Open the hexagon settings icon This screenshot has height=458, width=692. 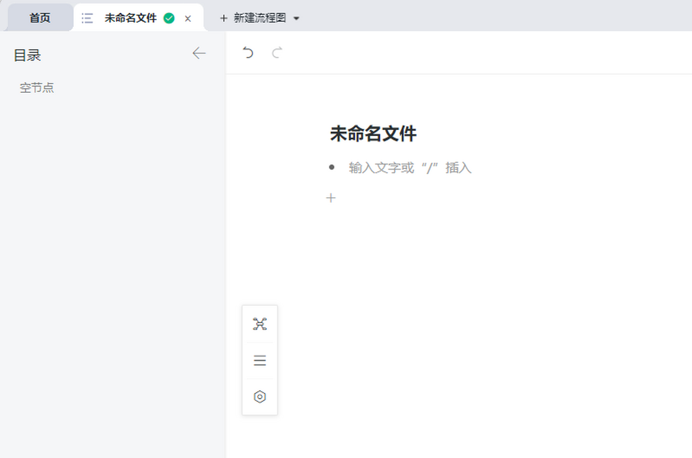pyautogui.click(x=259, y=397)
